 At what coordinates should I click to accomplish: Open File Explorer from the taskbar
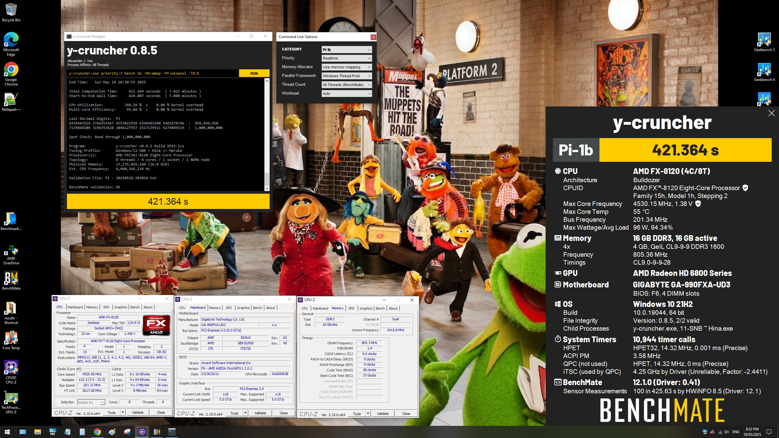tap(37, 432)
